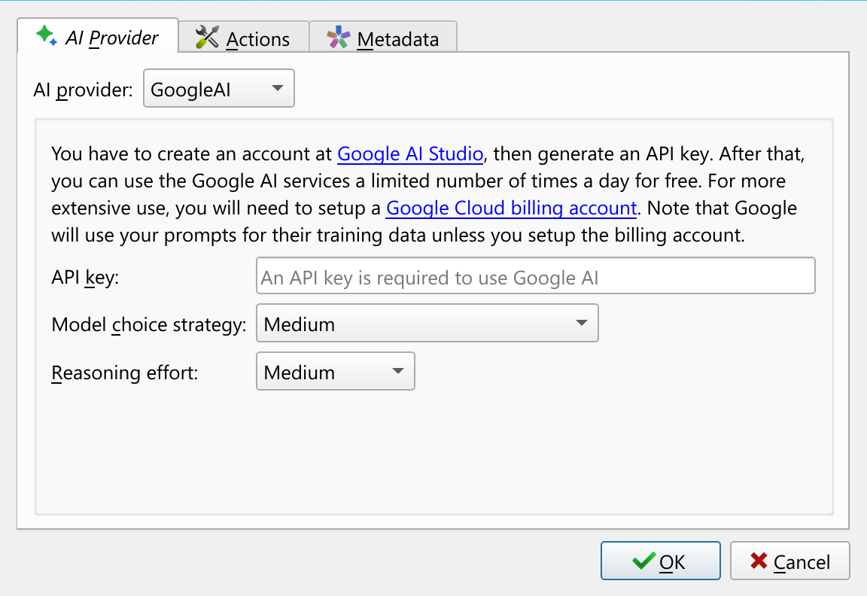This screenshot has height=596, width=867.
Task: Open the Reasoning effort combo box
Action: (335, 372)
